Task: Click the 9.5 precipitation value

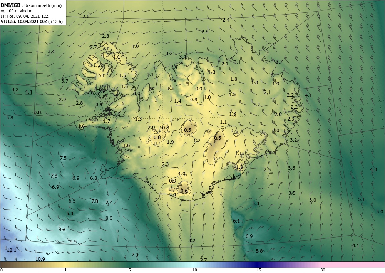Action: (x=73, y=242)
